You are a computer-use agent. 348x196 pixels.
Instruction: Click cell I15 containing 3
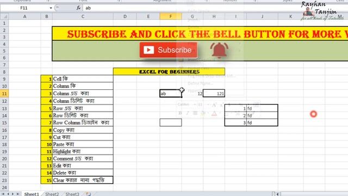[x=235, y=122]
